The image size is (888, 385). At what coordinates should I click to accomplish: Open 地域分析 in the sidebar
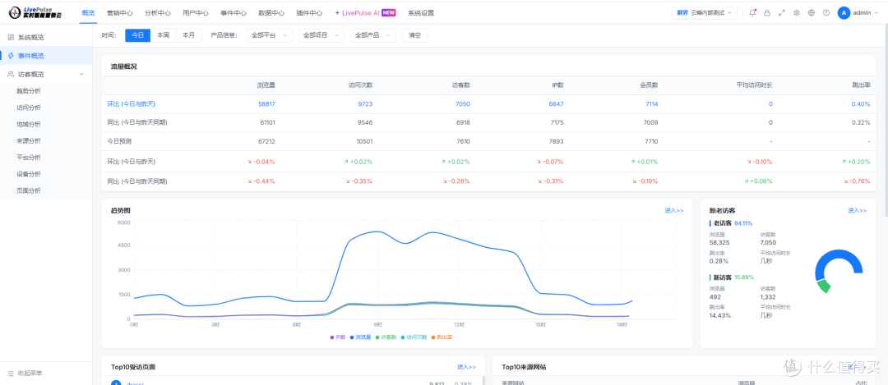tap(28, 125)
